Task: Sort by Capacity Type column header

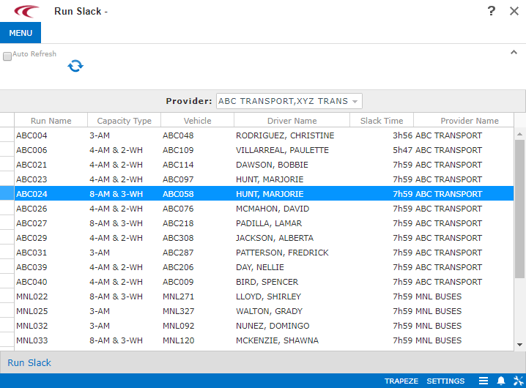Action: (124, 120)
